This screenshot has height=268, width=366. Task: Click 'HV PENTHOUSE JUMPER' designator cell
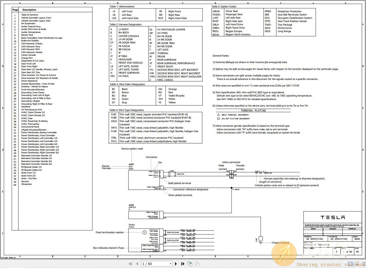(x=171, y=30)
